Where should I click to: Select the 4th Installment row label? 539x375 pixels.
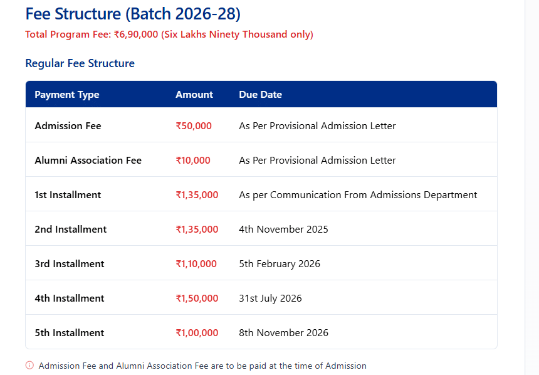click(x=70, y=298)
